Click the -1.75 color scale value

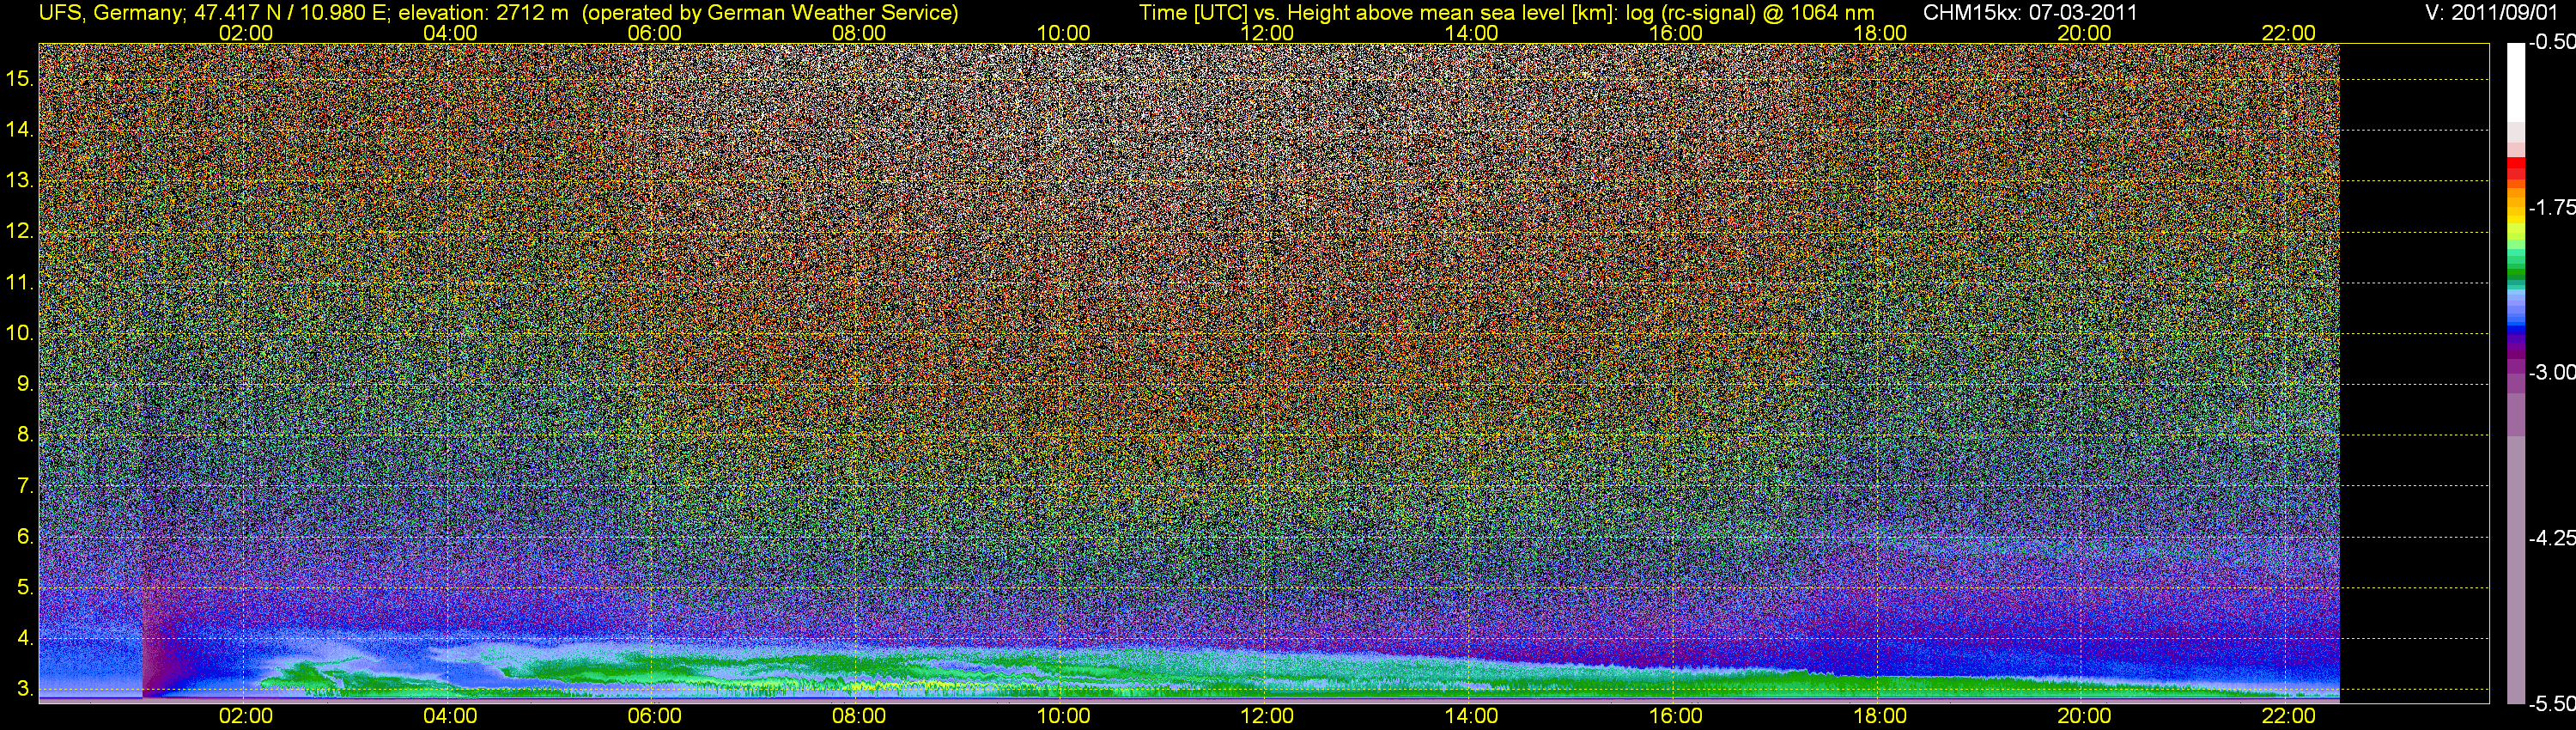pyautogui.click(x=2552, y=207)
